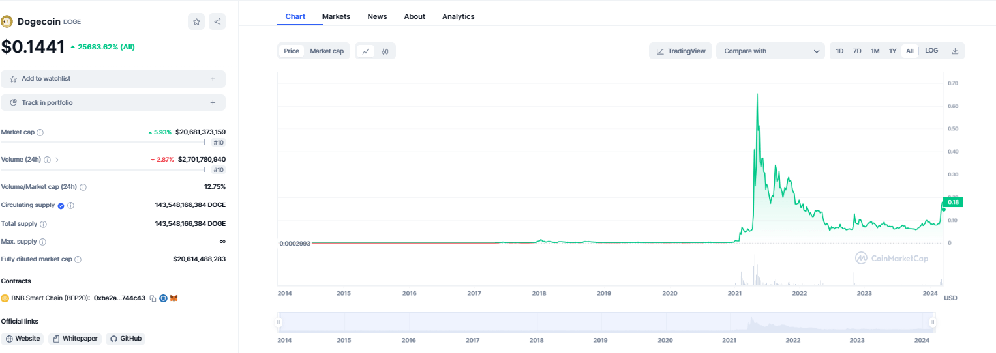This screenshot has width=996, height=353.
Task: Grab the left range slider handle
Action: 279,322
